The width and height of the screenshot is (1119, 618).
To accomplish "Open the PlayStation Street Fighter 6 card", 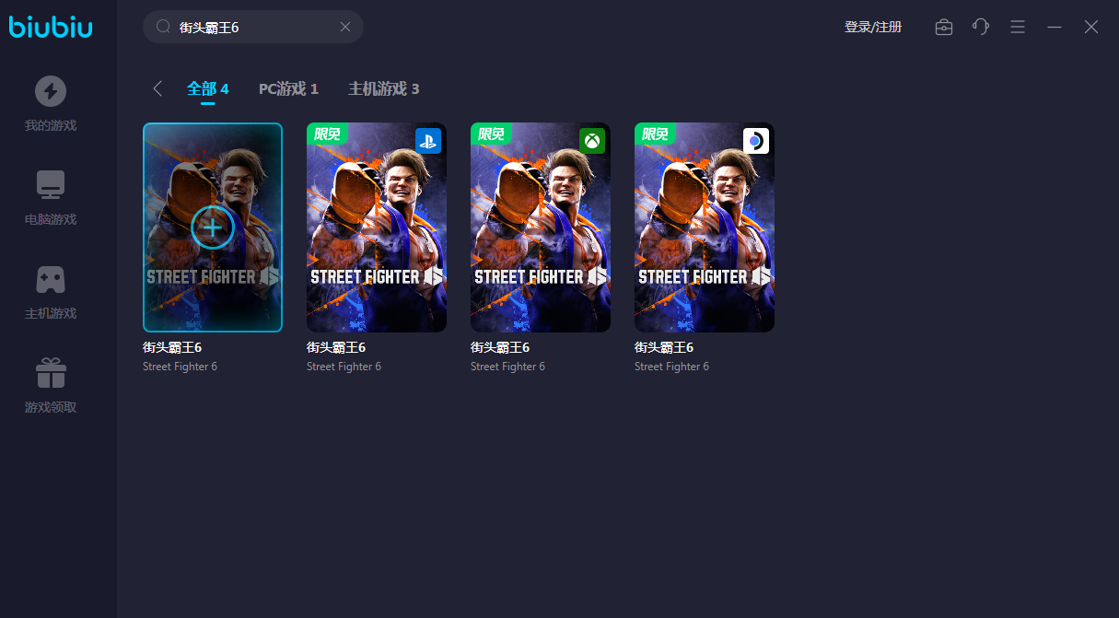I will click(377, 227).
